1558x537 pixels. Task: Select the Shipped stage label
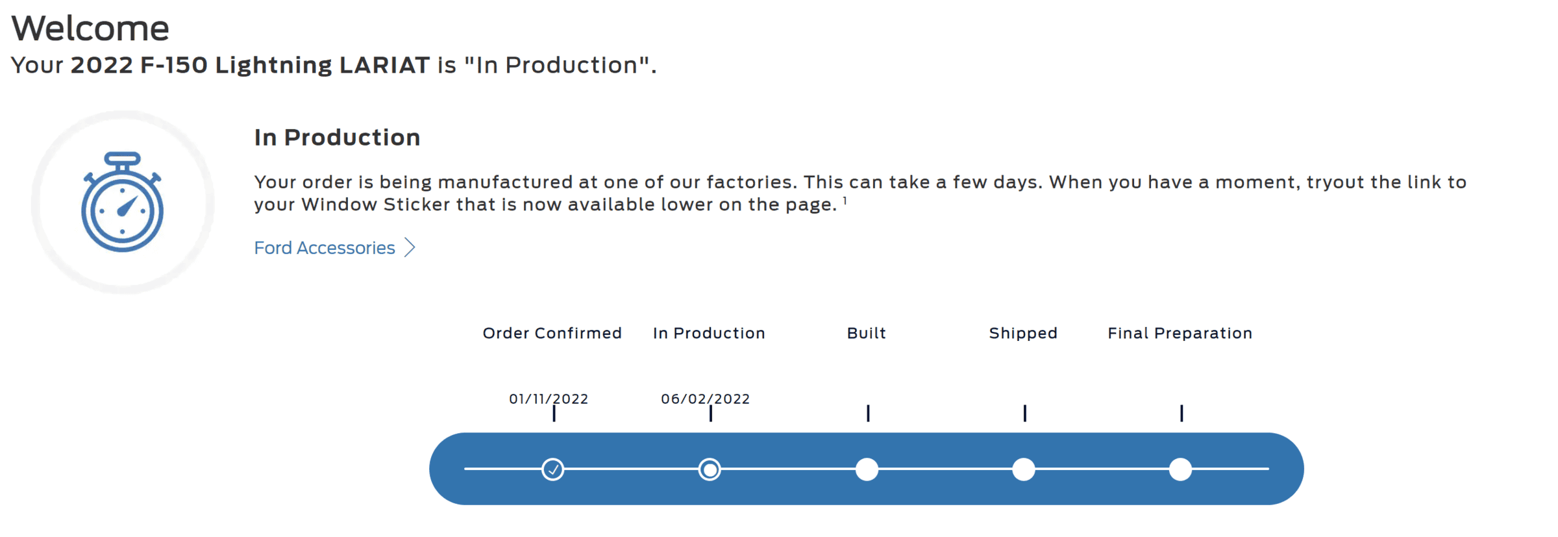1023,333
